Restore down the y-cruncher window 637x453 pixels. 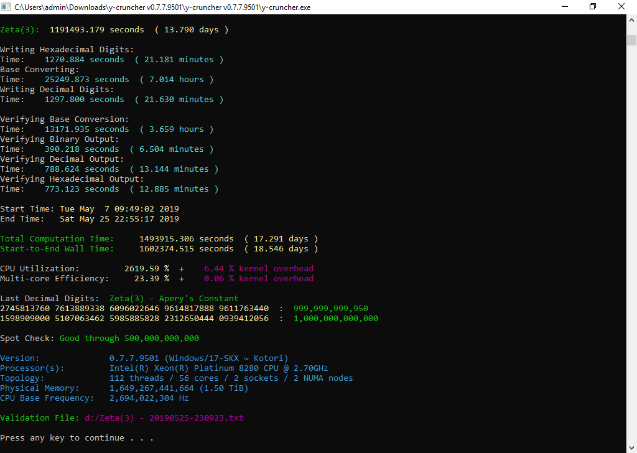point(593,7)
